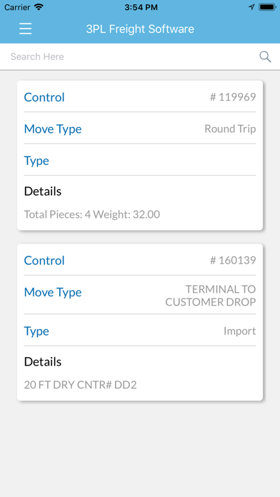Tap the empty Type row in first card
The image size is (280, 497).
click(x=140, y=161)
